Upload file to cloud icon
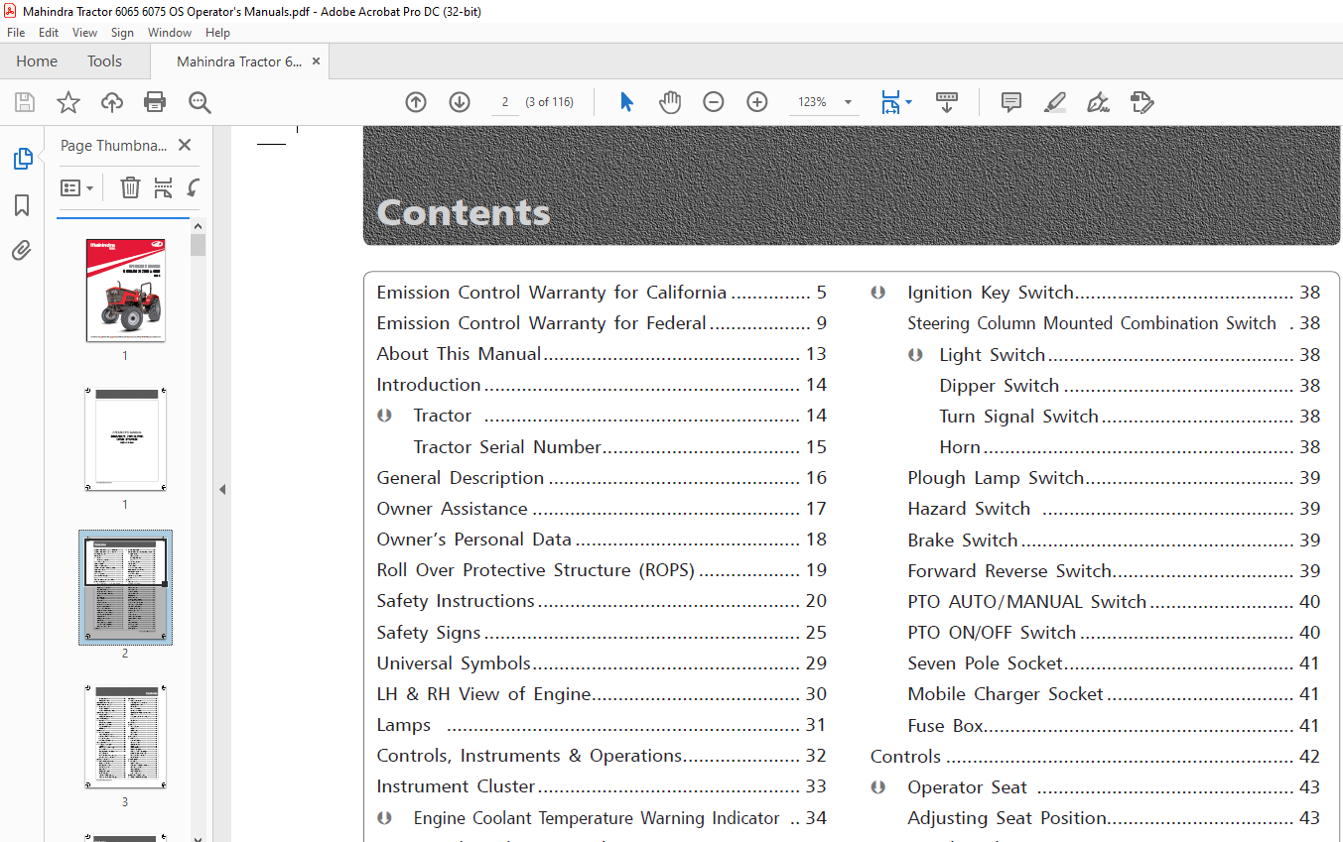The image size is (1343, 842). pyautogui.click(x=112, y=102)
